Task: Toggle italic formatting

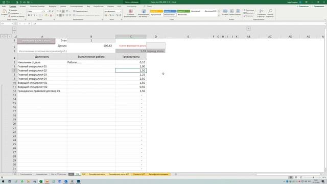Action: pos(32,15)
